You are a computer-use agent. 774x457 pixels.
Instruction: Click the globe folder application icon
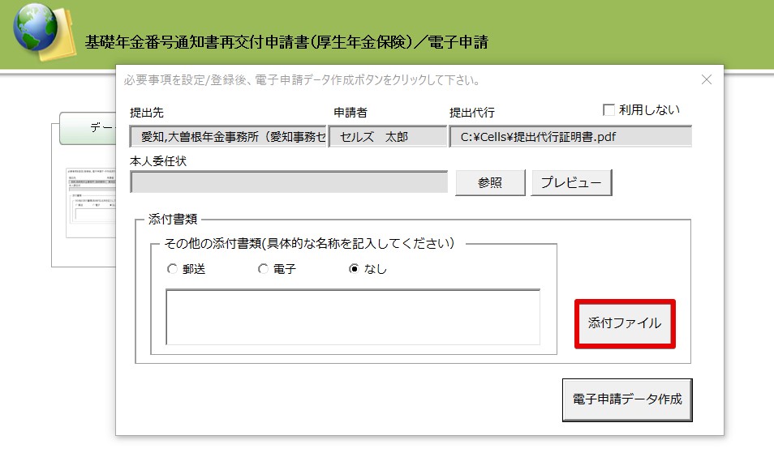(x=45, y=31)
